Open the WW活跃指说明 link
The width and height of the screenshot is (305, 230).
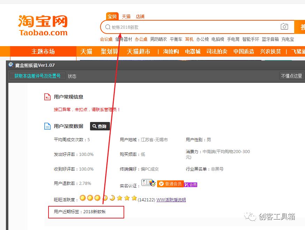click(x=171, y=200)
